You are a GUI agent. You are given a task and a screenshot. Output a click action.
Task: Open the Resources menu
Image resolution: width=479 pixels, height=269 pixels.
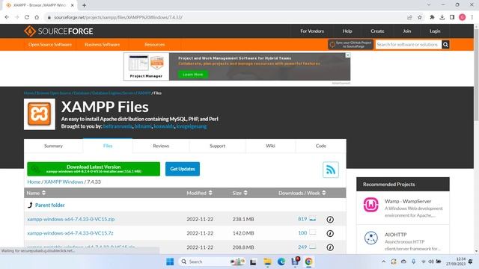point(155,45)
